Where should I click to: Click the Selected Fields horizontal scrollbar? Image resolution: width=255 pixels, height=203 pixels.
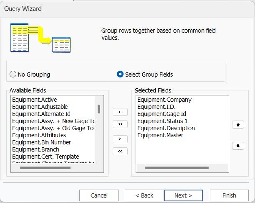pos(177,168)
